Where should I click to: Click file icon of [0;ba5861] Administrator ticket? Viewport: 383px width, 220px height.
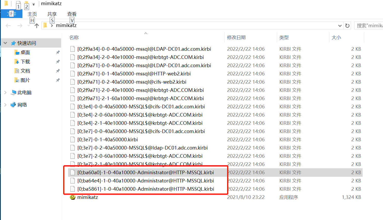(73, 189)
